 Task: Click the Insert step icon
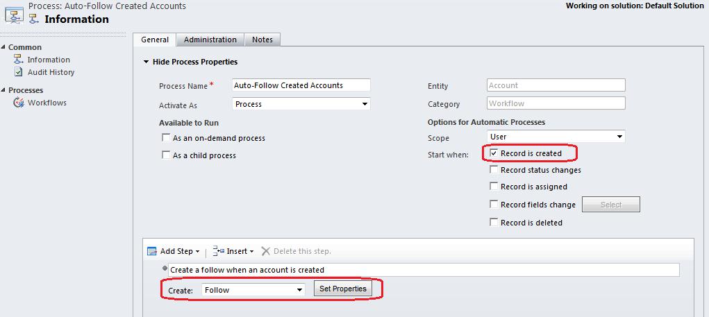[218, 251]
